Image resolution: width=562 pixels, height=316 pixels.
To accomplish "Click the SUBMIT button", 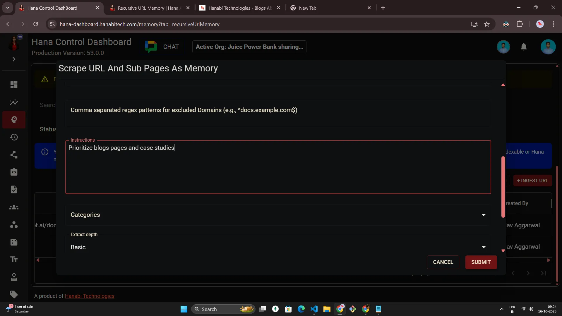I will pos(481,262).
